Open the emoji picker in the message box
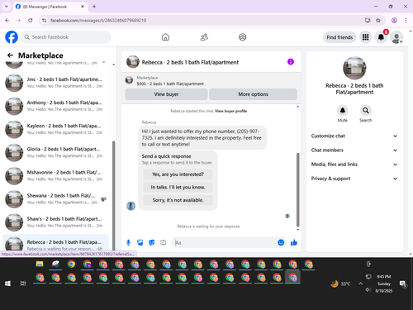The width and height of the screenshot is (413, 310). (281, 242)
